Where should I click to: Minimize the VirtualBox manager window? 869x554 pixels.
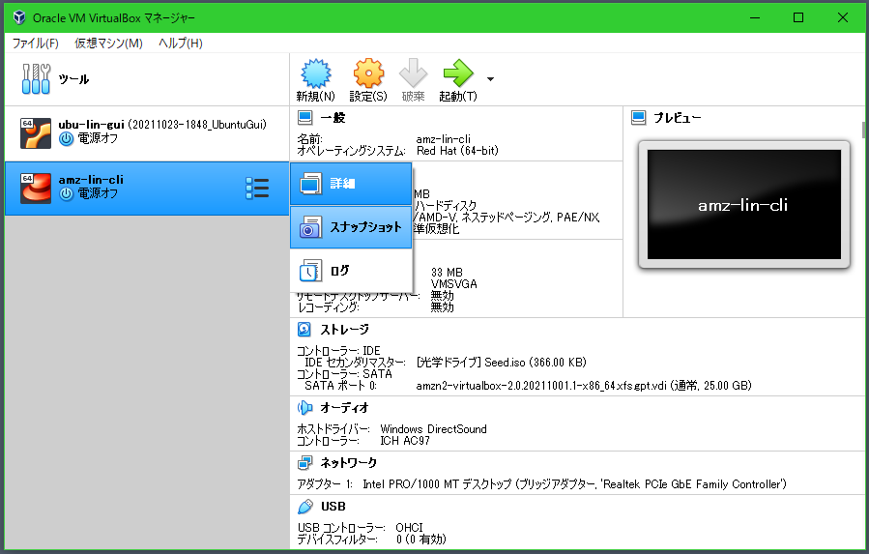[754, 17]
